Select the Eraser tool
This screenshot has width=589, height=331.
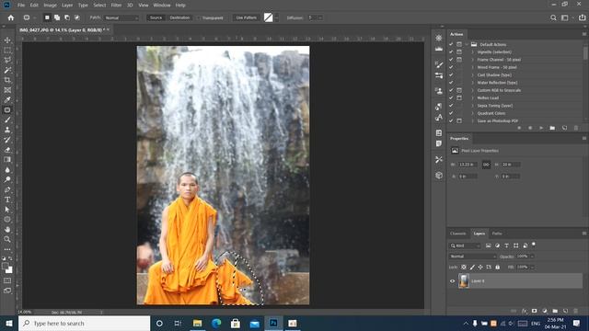pos(7,150)
